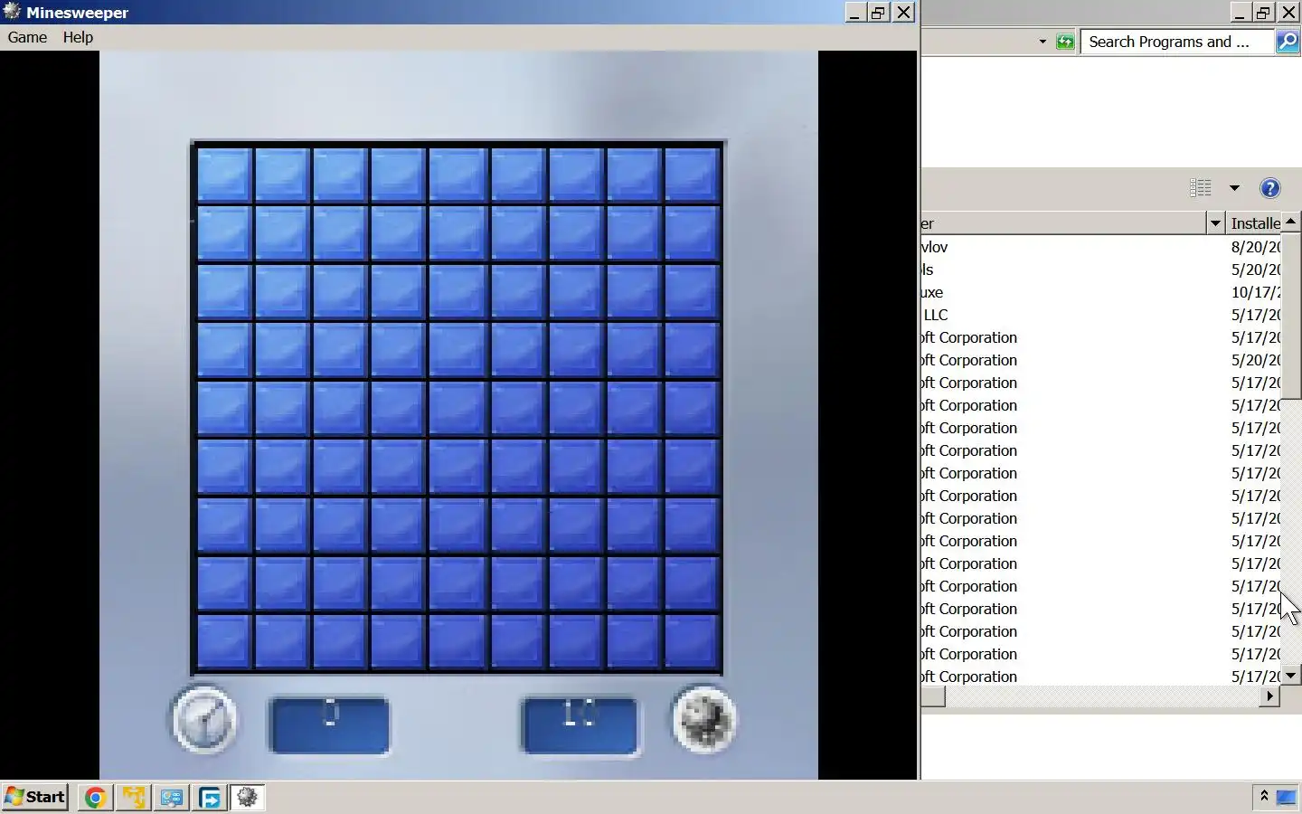Image resolution: width=1302 pixels, height=814 pixels.
Task: Open the Help menu in Minesweeper
Action: pyautogui.click(x=78, y=37)
